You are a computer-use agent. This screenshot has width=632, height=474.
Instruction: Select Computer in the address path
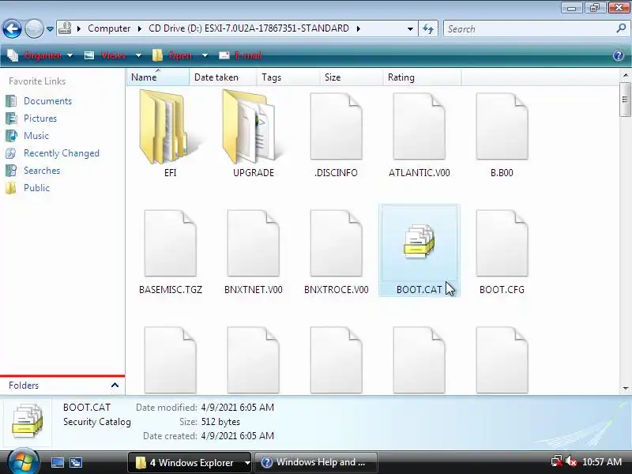[109, 28]
